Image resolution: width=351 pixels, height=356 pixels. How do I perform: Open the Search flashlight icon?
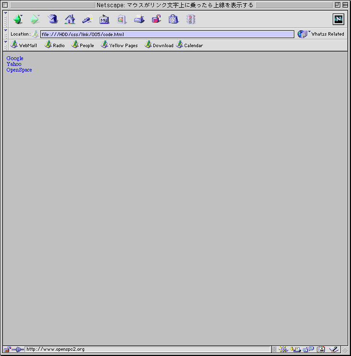(x=88, y=19)
